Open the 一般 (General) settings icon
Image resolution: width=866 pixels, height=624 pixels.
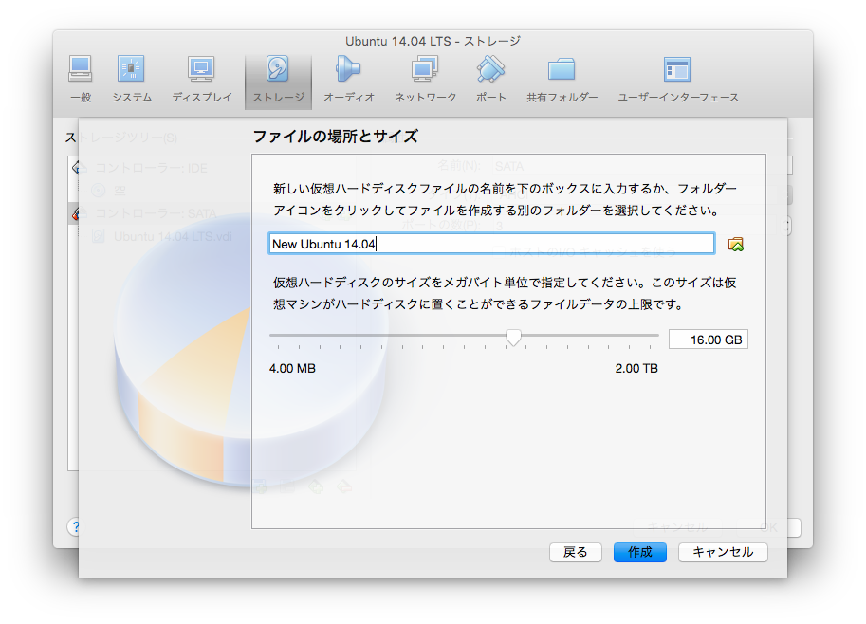pyautogui.click(x=81, y=80)
